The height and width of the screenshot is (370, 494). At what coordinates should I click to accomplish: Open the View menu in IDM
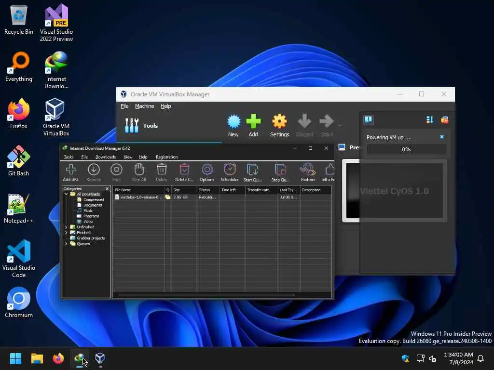point(127,157)
